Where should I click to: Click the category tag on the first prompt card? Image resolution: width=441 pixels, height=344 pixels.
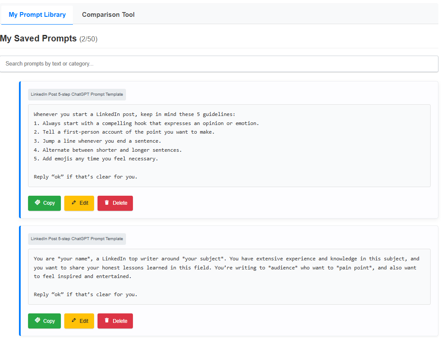click(x=77, y=94)
